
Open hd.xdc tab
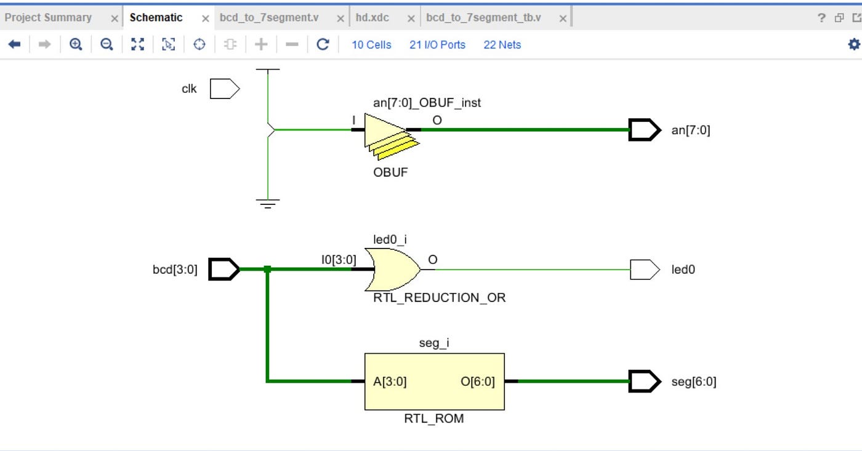tap(373, 17)
